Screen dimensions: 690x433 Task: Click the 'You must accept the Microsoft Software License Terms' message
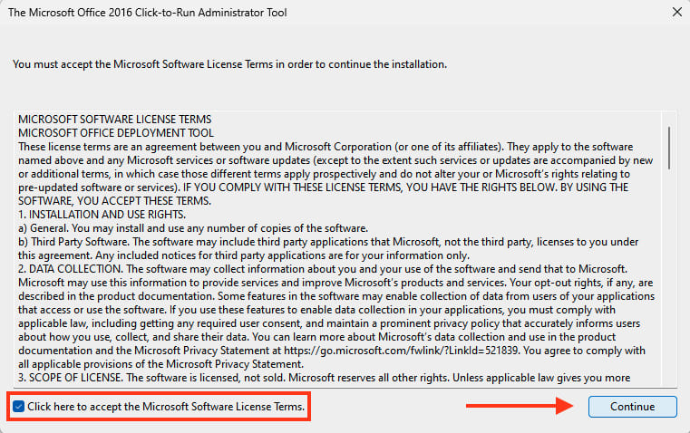229,64
